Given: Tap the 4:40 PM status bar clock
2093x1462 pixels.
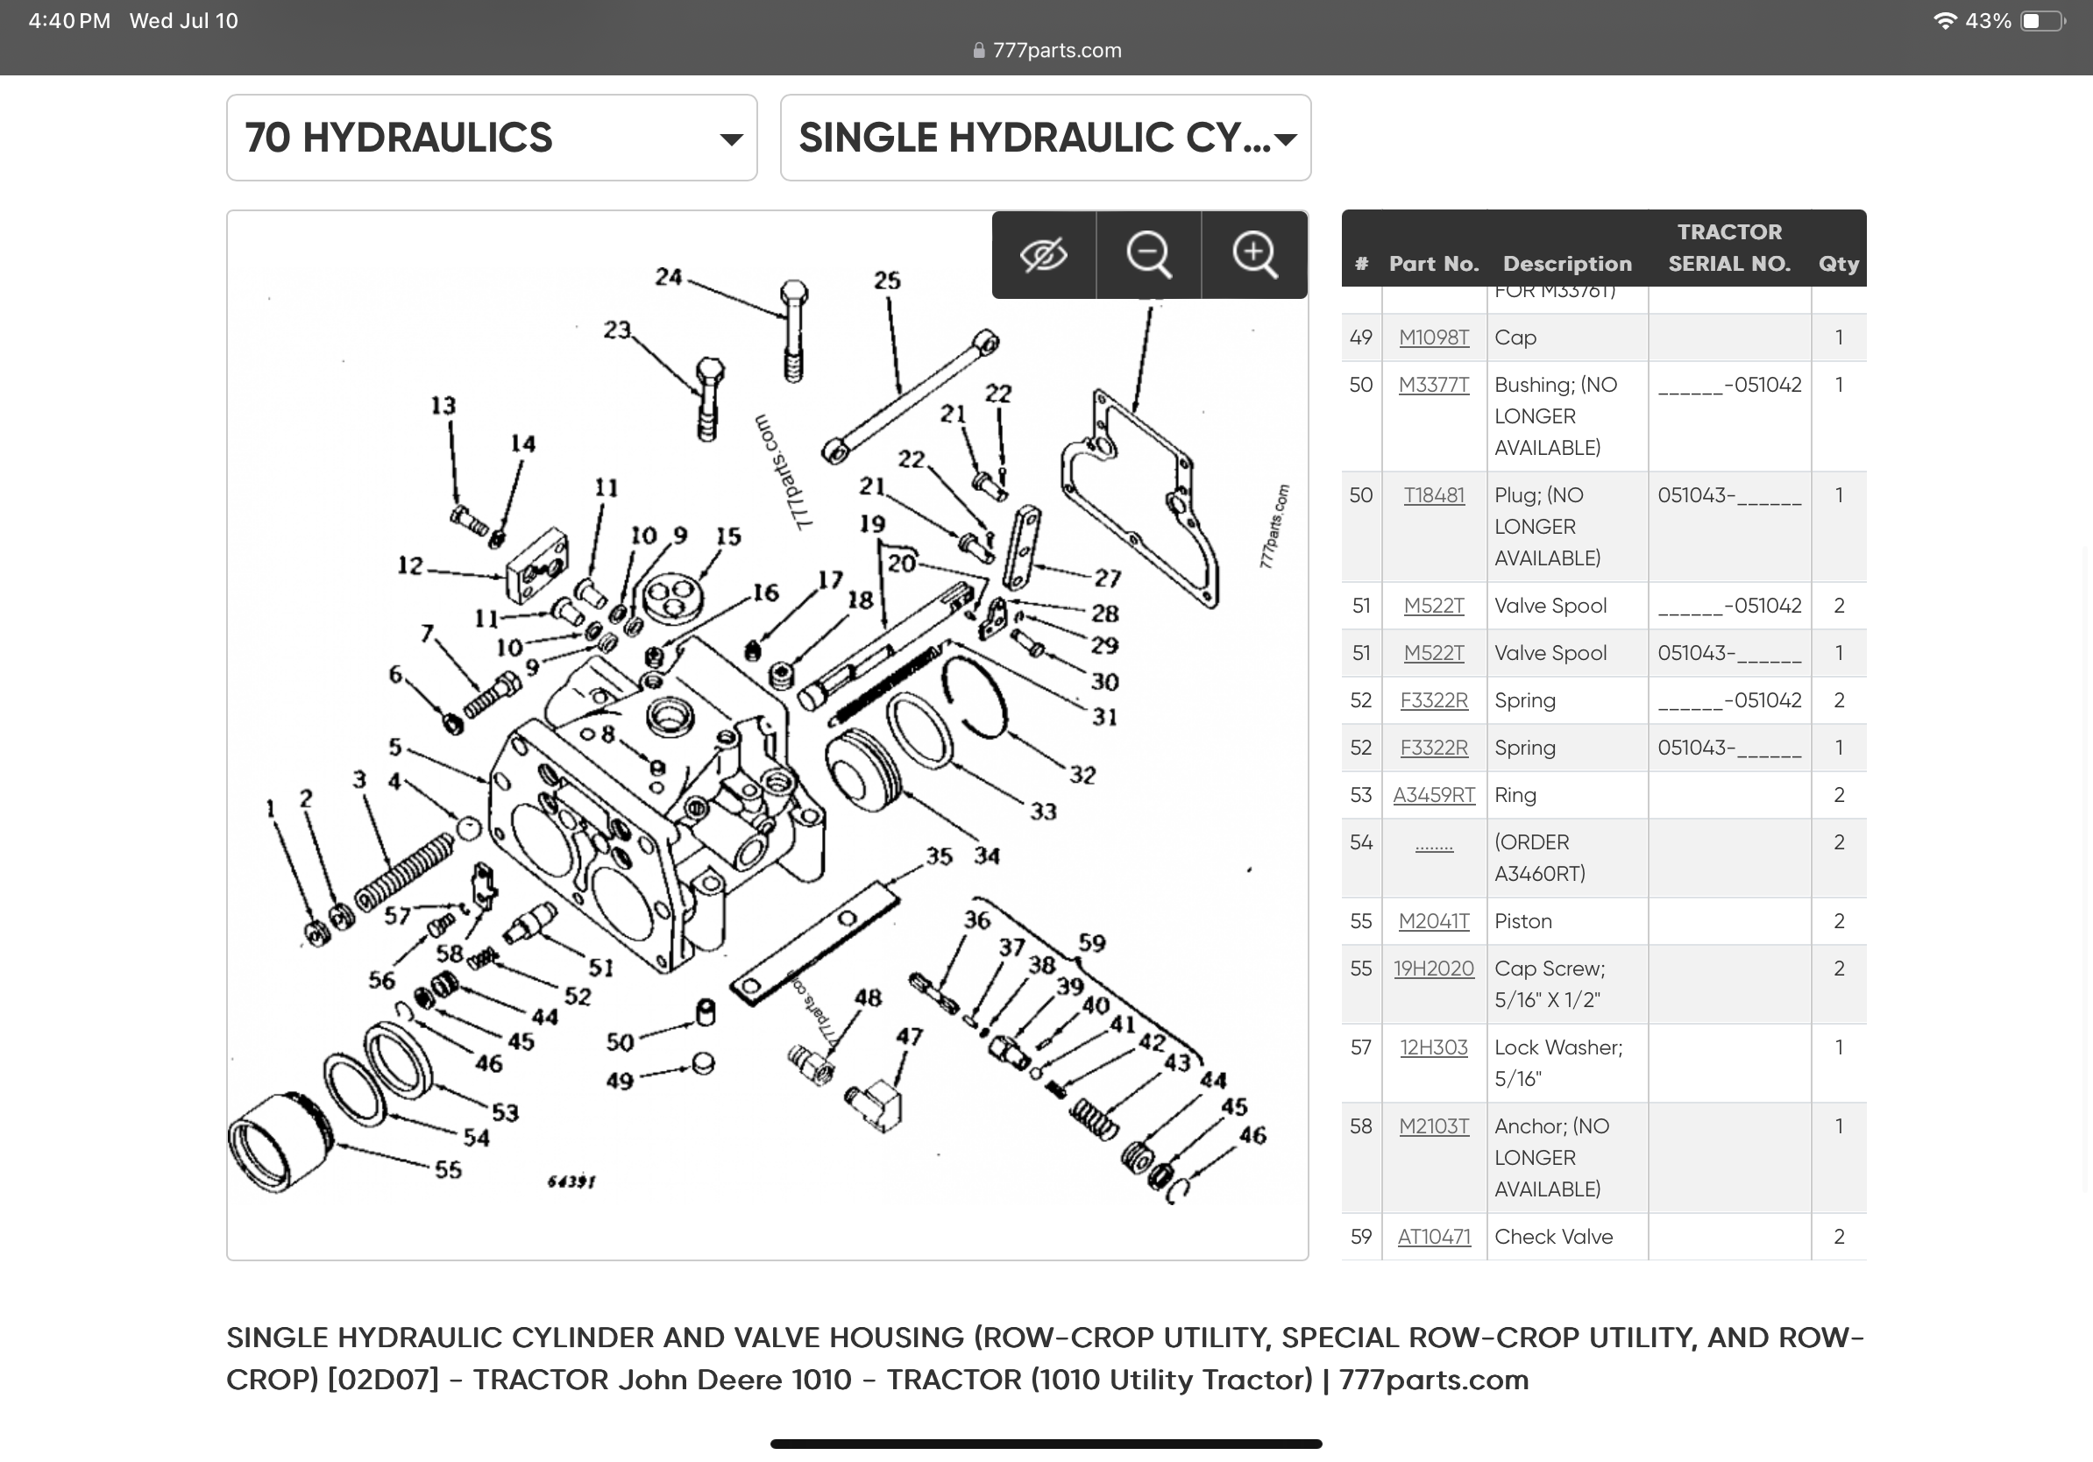Looking at the screenshot, I should click(69, 20).
